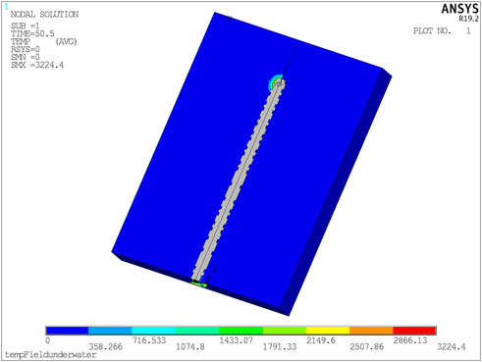Screen dimensions: 482x362
Task: Click the ANSYS logo text
Action: 460,9
